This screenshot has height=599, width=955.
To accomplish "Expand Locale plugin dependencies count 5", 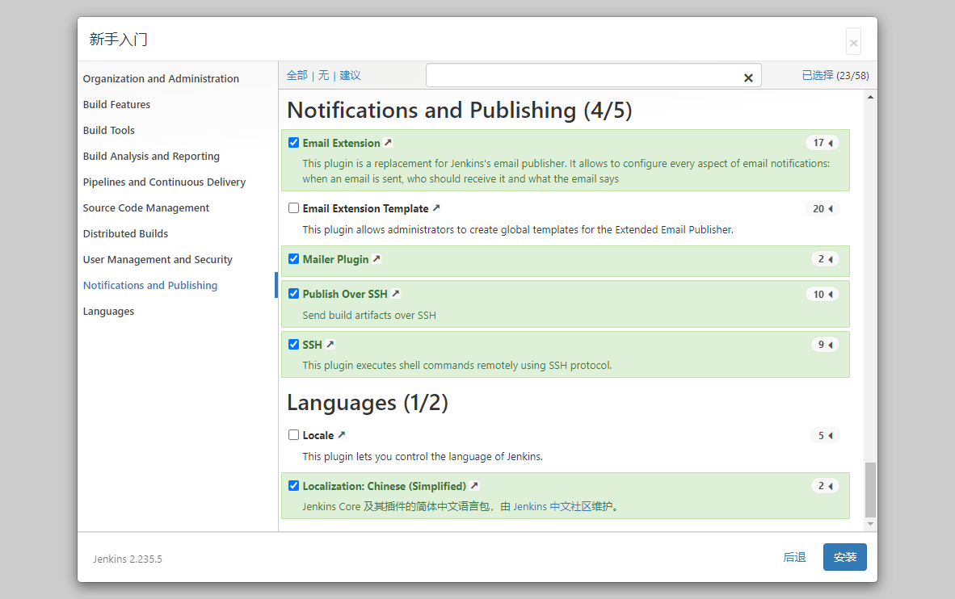I will click(x=825, y=435).
